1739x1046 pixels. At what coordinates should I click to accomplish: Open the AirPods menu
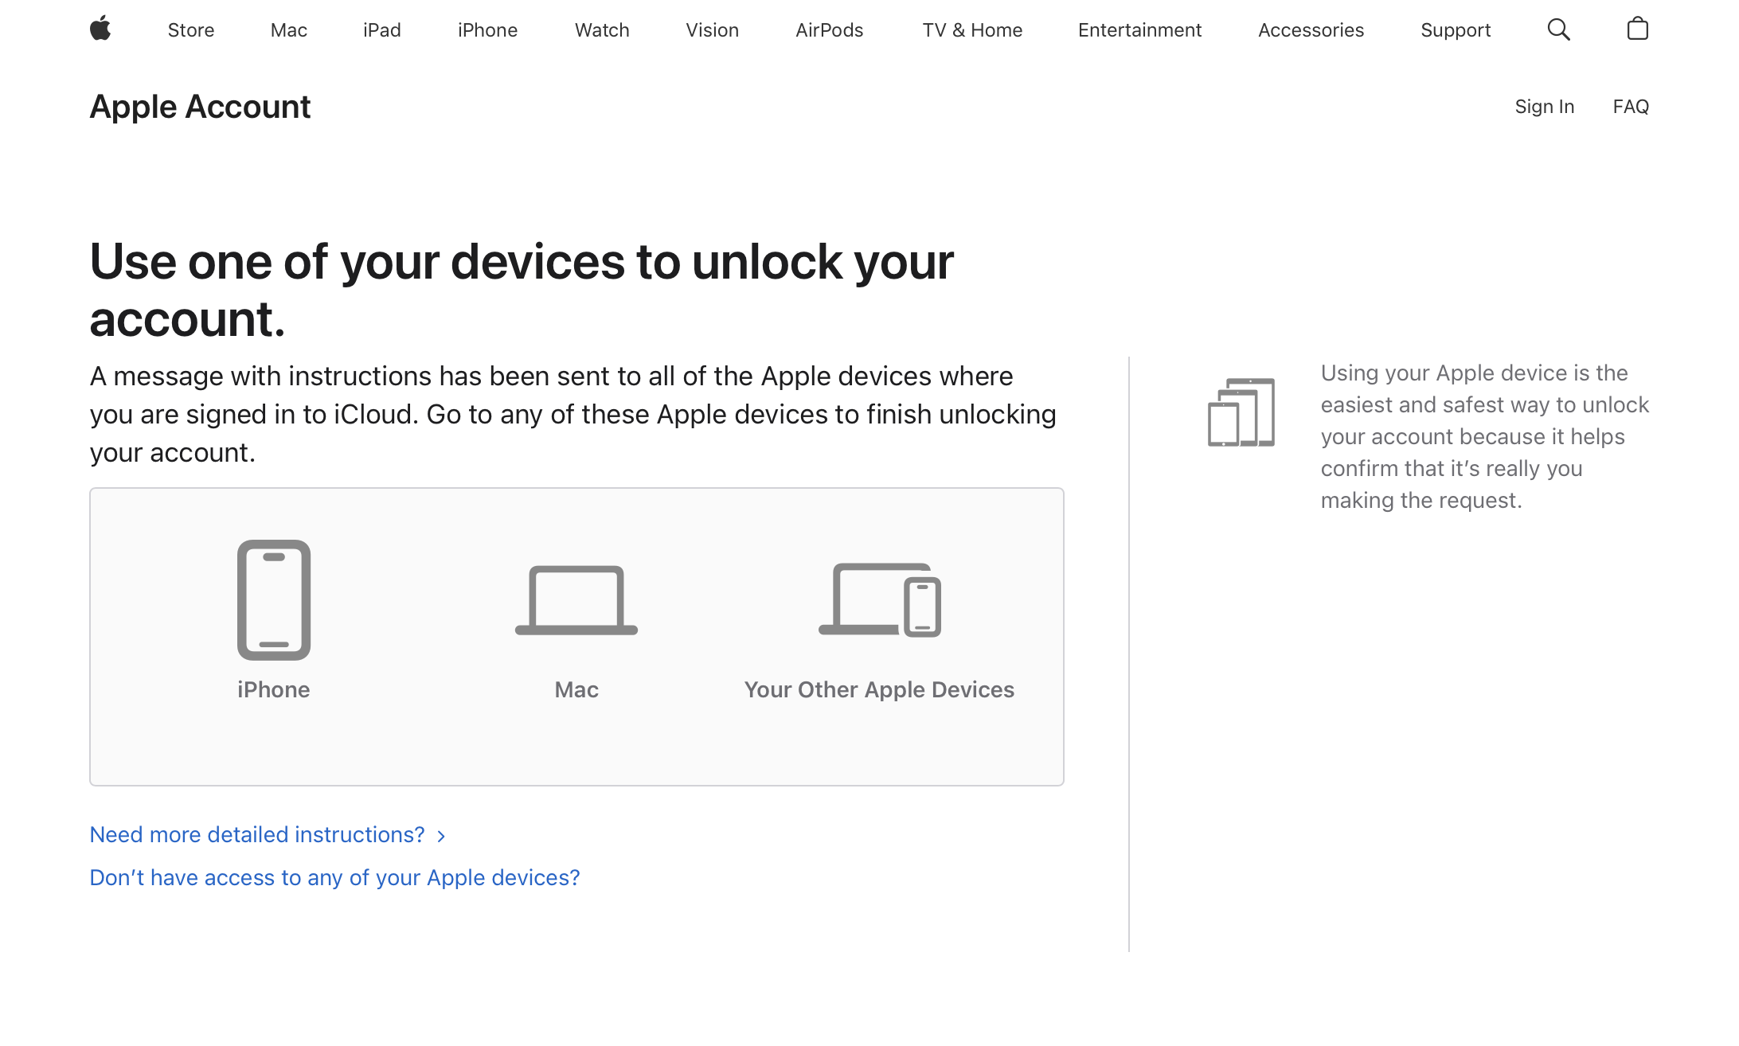(830, 30)
